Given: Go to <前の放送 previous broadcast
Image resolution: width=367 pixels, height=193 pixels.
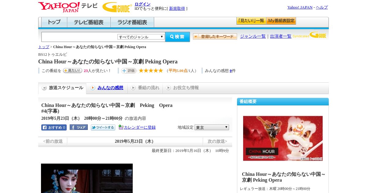Looking at the screenshot, I should 53,141.
